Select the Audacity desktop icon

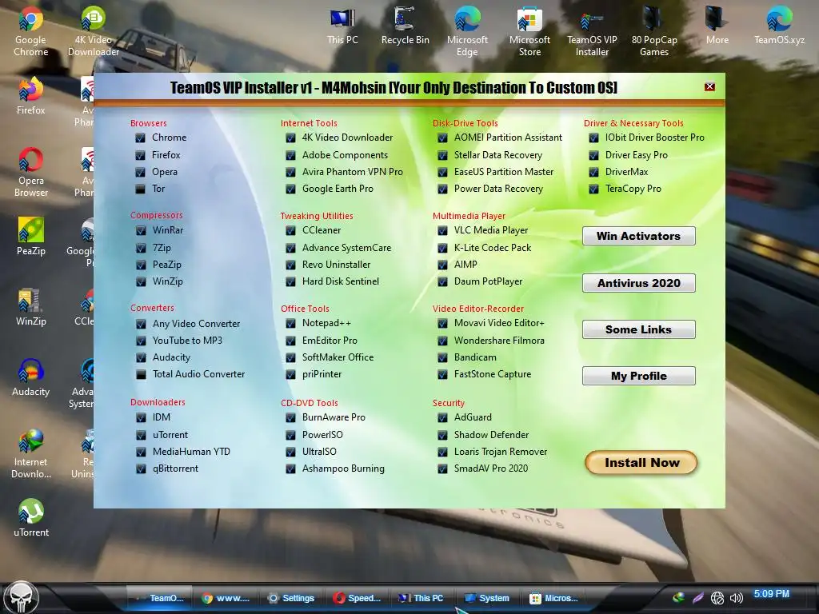[31, 377]
